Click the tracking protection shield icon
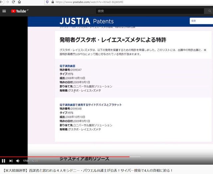Screen dimensions: 213x174 tap(47, 2)
